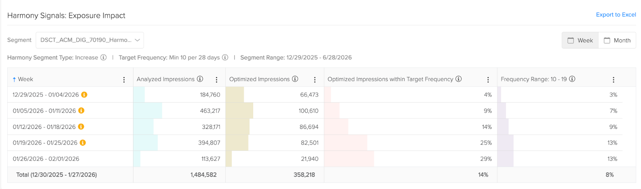Screen dimensions: 641x189
Task: Click orange warning icon for 12/29/2025 week
Action: (84, 94)
